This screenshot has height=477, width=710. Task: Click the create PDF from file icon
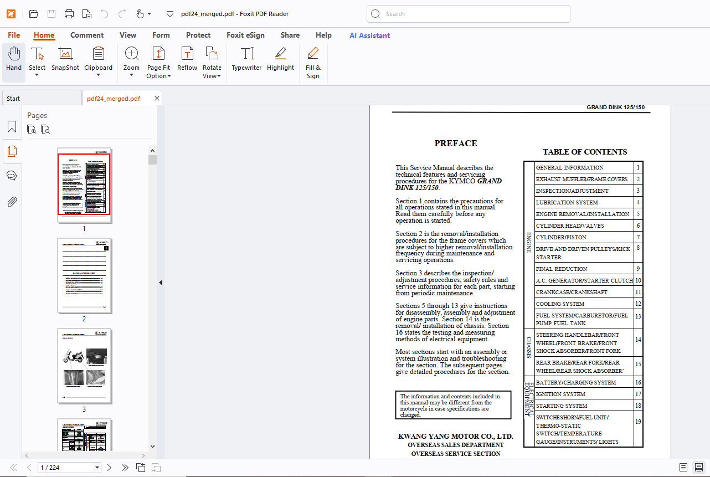coord(87,14)
